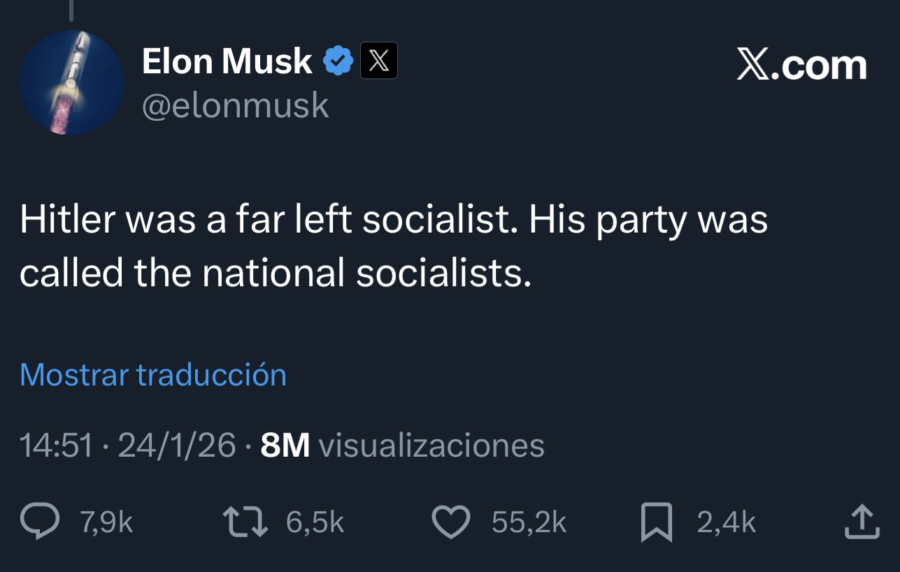Open the 8M visualizaciones view count

coord(402,446)
